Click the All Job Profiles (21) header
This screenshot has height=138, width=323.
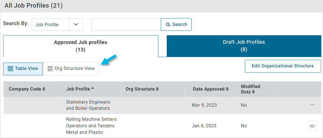click(34, 6)
